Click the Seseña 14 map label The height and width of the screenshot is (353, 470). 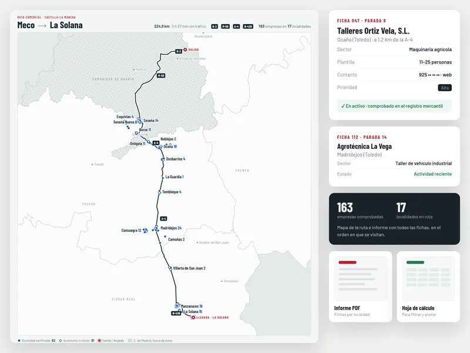pos(151,121)
